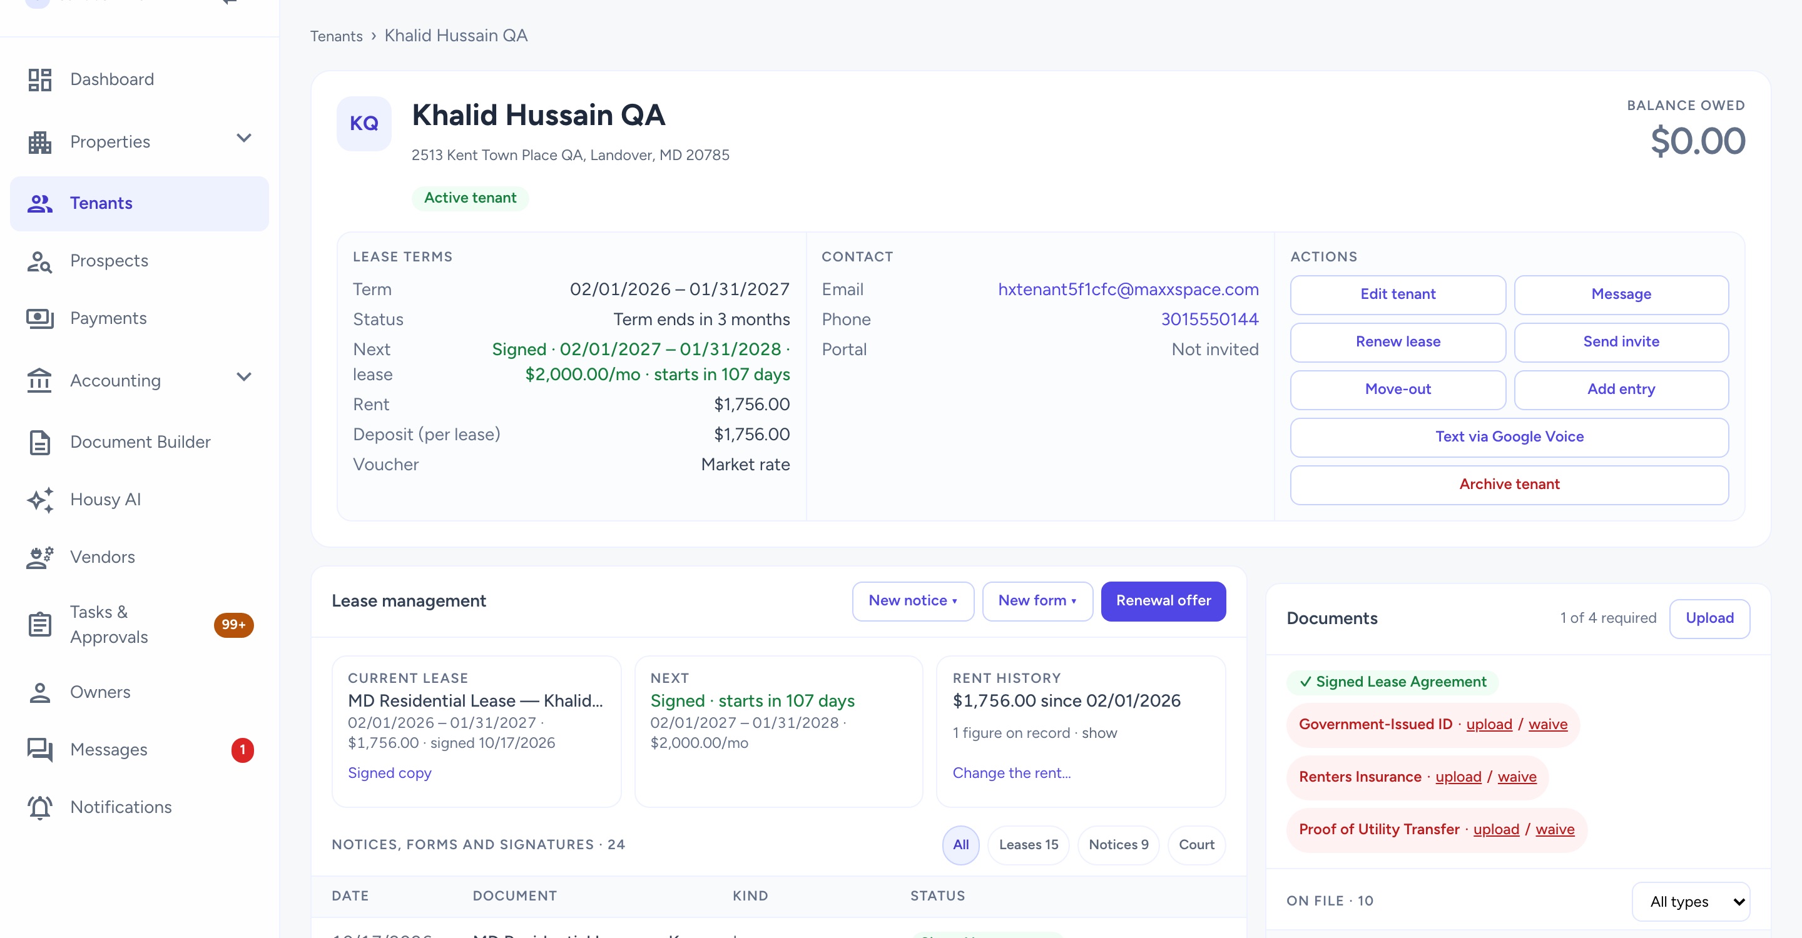Viewport: 1802px width, 938px height.
Task: Click the Properties building icon
Action: 40,142
